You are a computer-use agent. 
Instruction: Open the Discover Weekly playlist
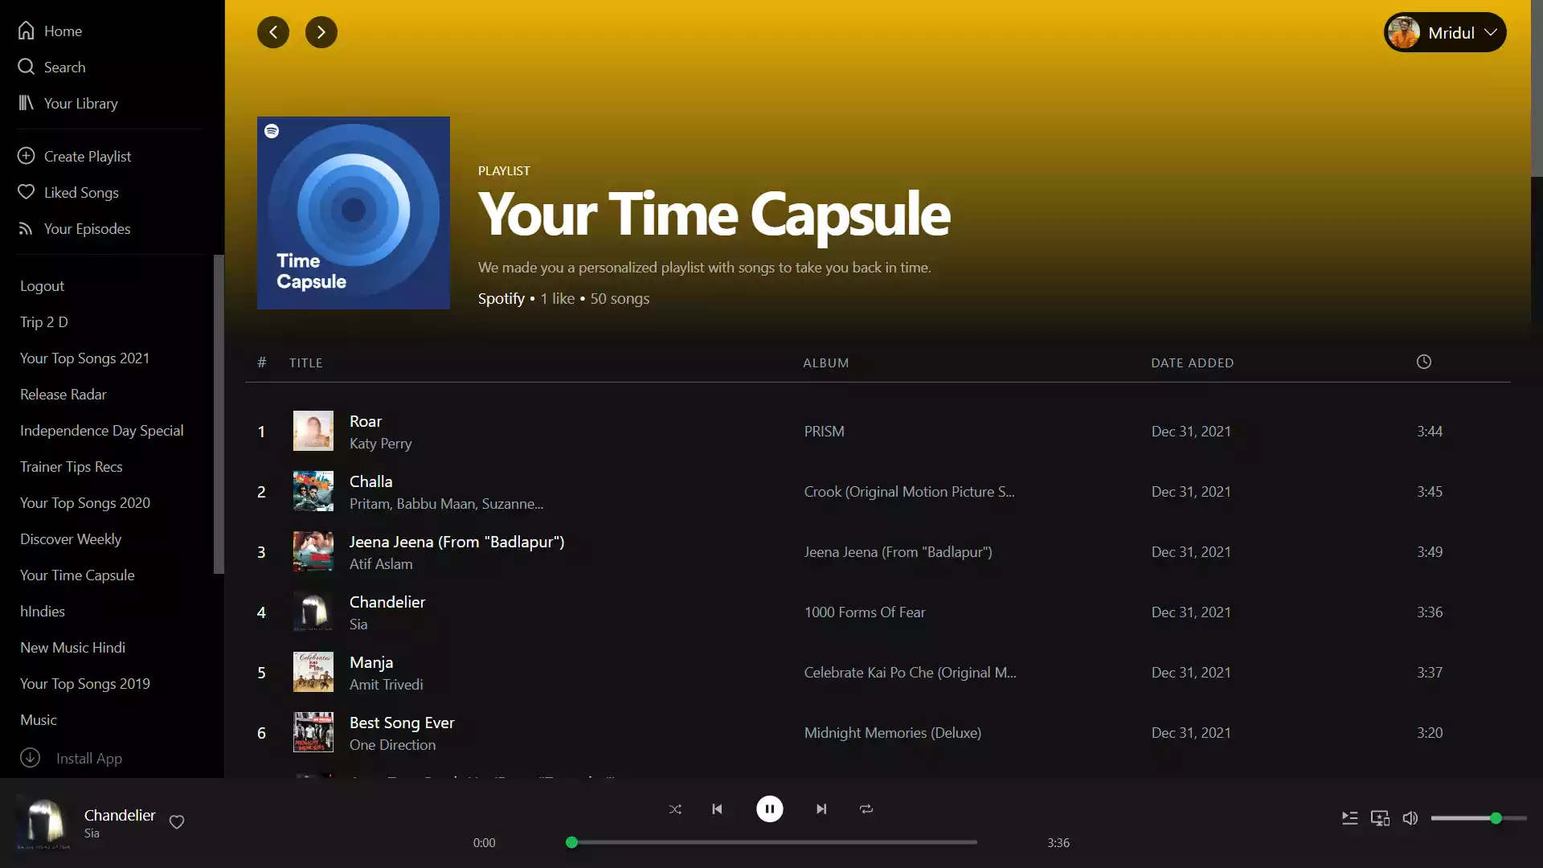(x=70, y=538)
